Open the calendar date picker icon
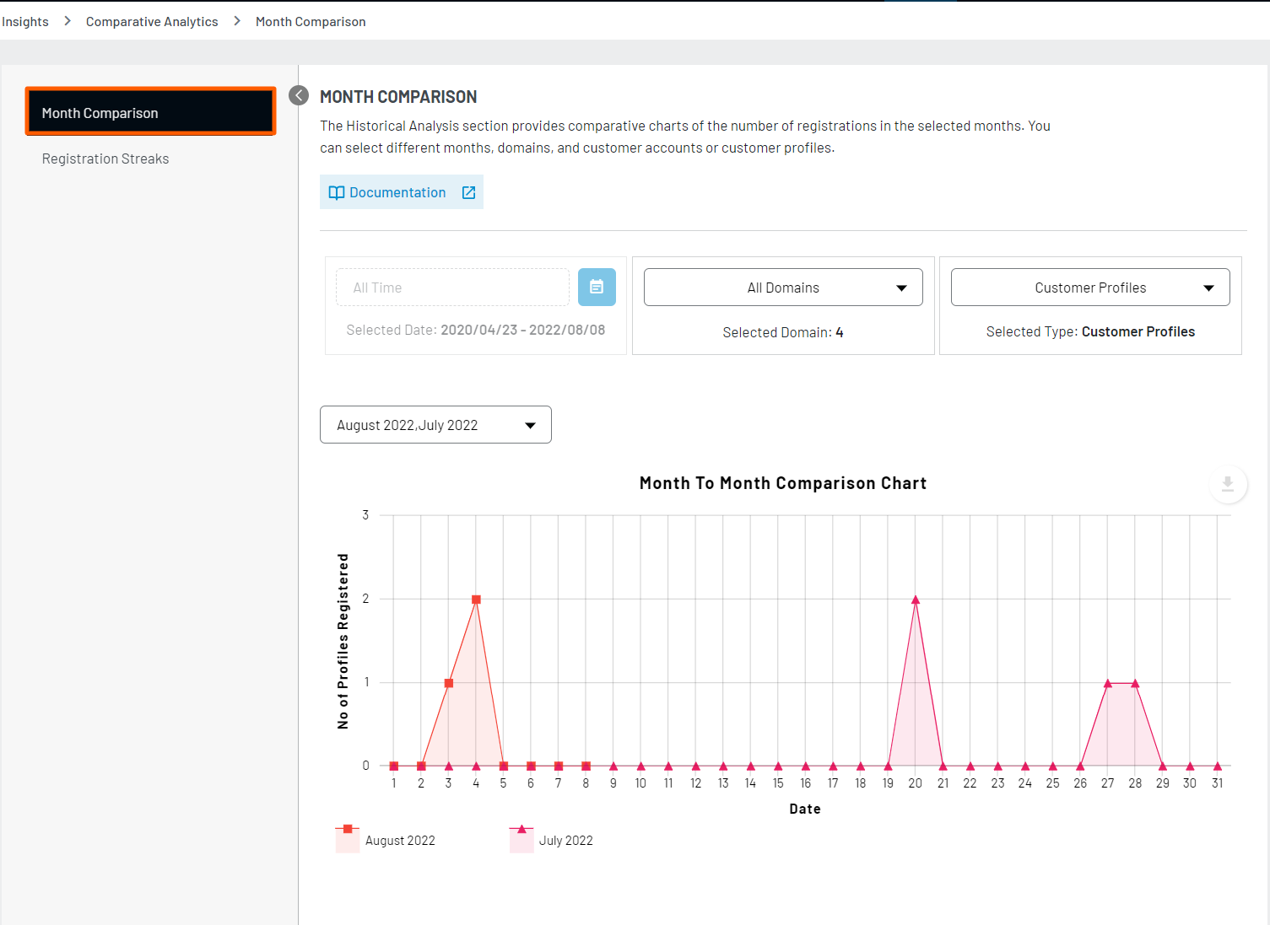The width and height of the screenshot is (1270, 925). [x=597, y=288]
